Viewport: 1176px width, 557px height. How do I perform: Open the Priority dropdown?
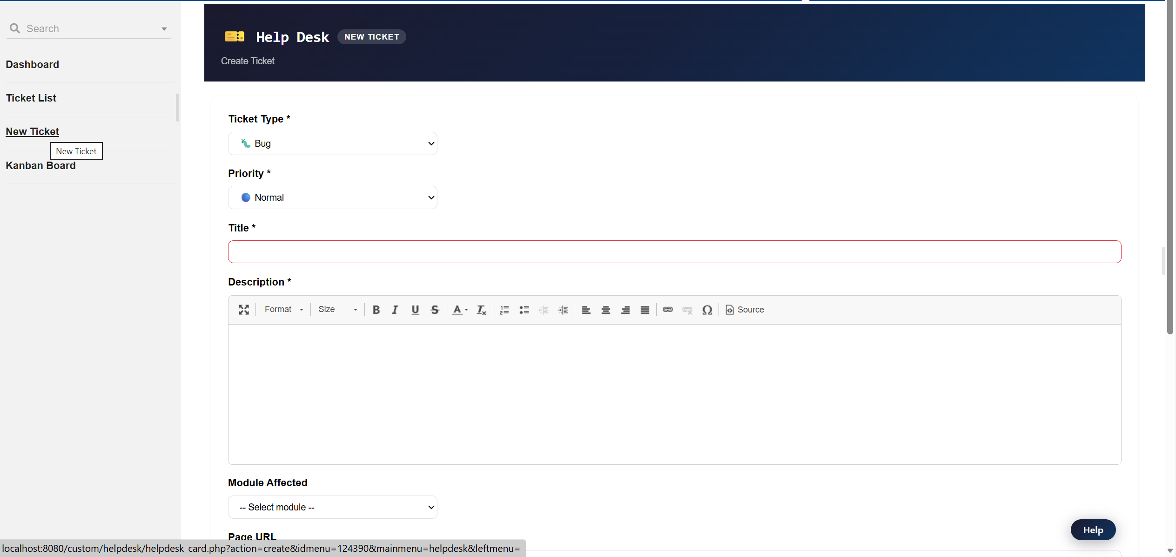click(x=332, y=197)
